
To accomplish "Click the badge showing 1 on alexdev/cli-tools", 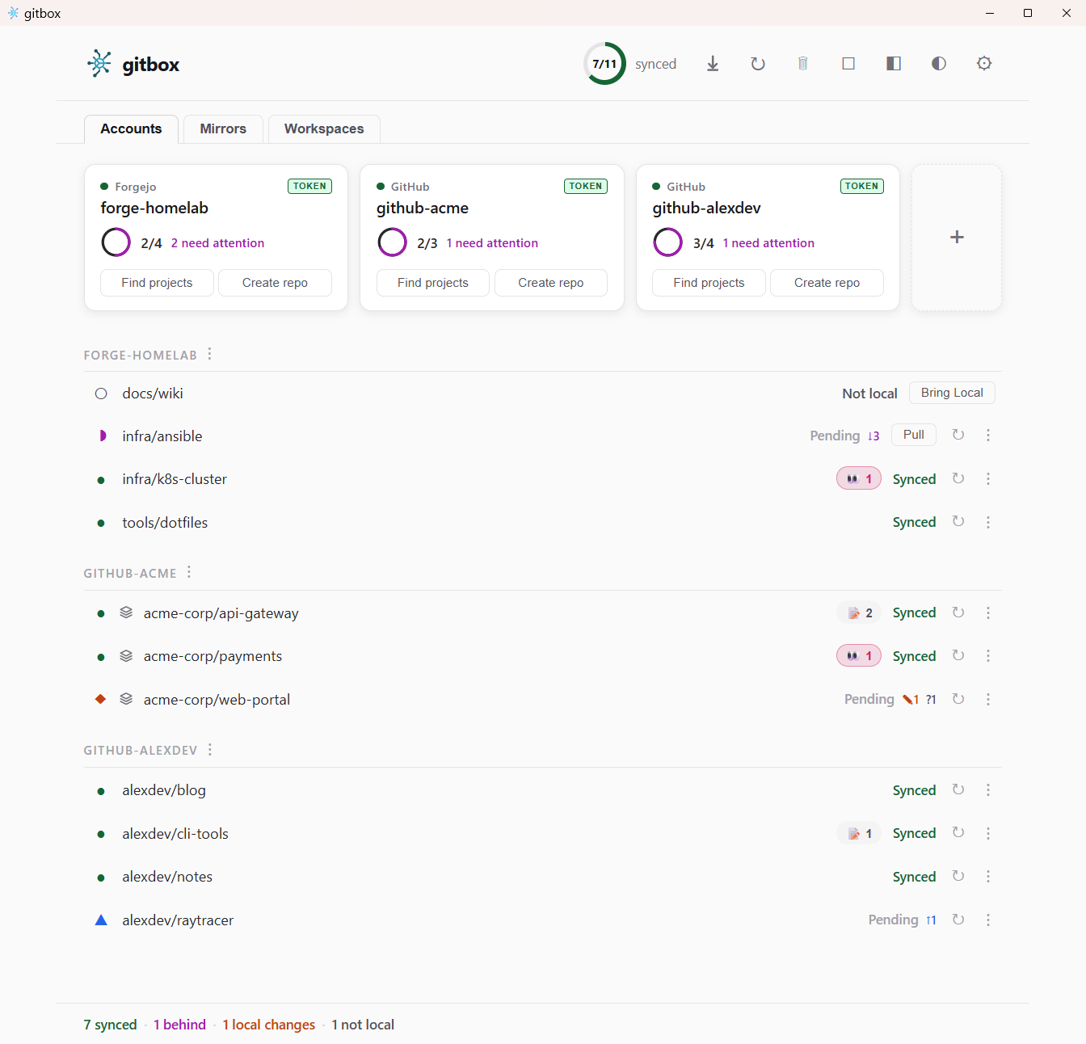I will click(x=859, y=833).
